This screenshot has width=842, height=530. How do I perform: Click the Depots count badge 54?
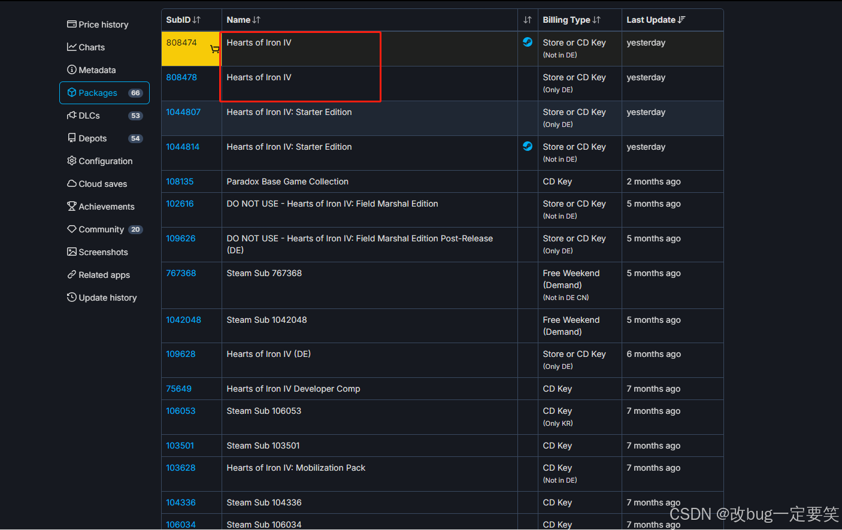(x=135, y=138)
